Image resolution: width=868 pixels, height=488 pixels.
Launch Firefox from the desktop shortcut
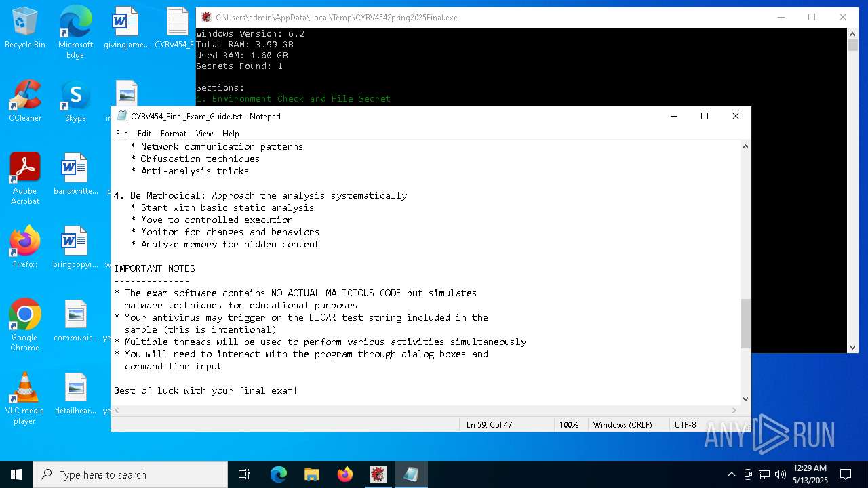[x=25, y=248]
